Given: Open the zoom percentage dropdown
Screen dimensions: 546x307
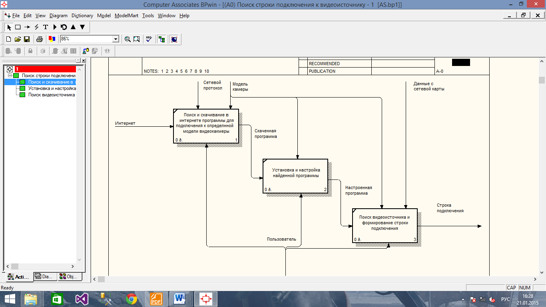Looking at the screenshot, I should pos(116,39).
